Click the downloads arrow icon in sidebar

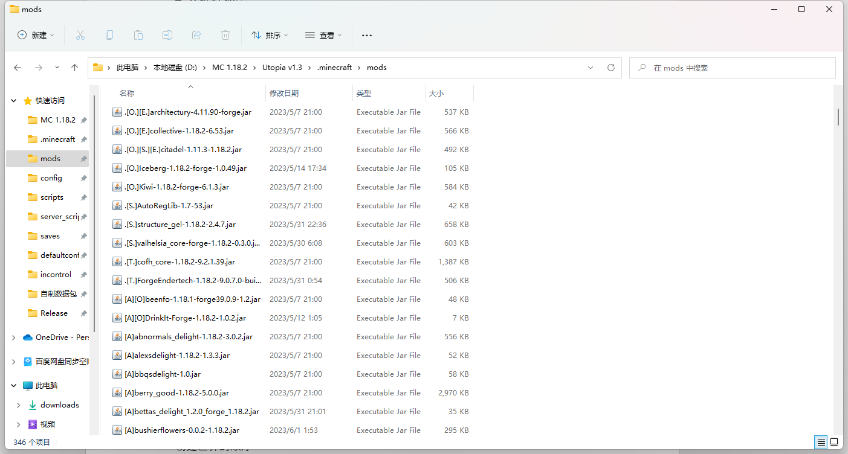[x=33, y=405]
